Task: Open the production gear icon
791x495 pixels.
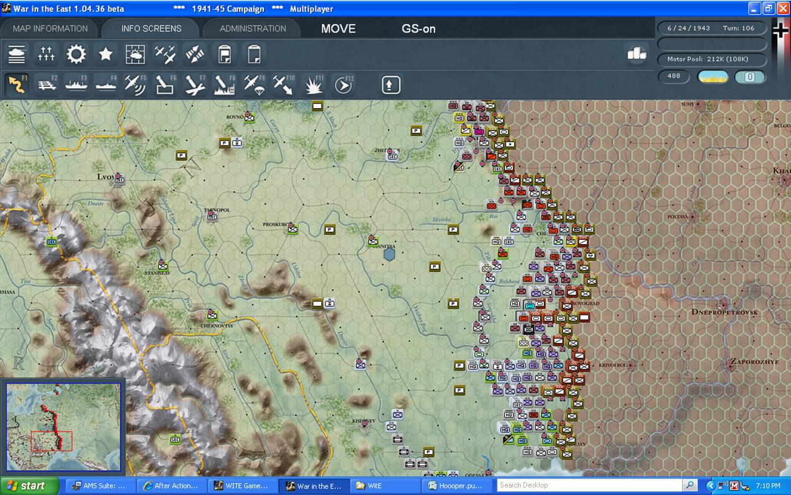Action: (76, 55)
